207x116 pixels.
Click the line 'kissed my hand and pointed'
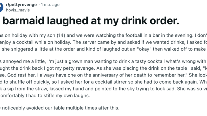[103, 89]
